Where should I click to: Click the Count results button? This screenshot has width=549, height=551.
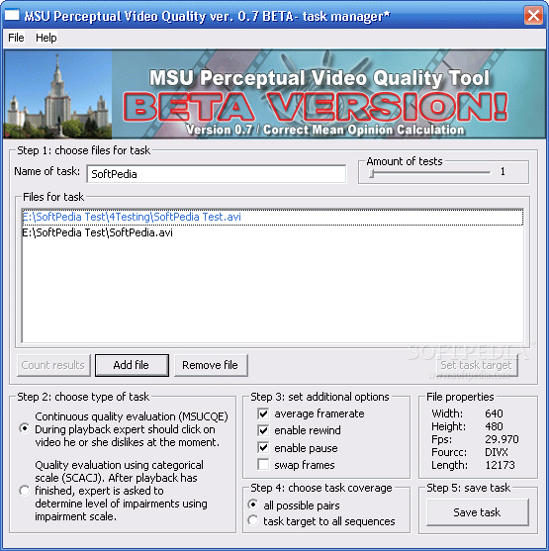tap(53, 365)
